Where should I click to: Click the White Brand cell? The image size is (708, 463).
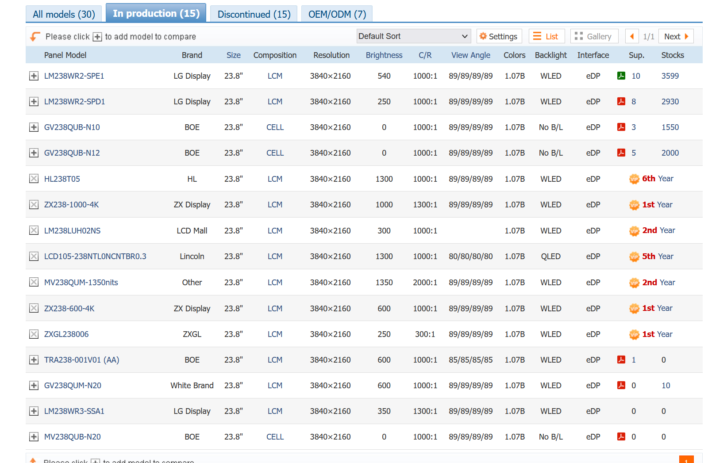(192, 386)
